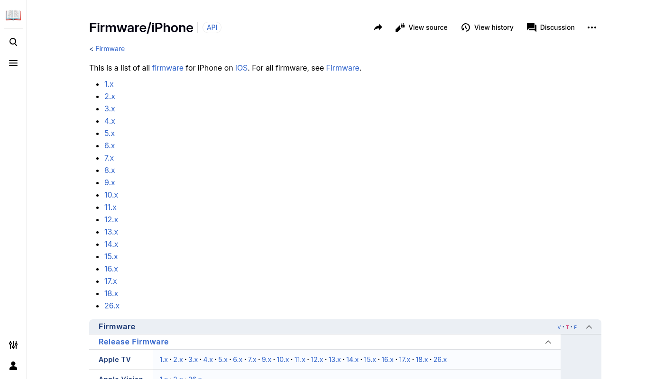
Task: Open the hamburger navigation menu
Action: 13,63
